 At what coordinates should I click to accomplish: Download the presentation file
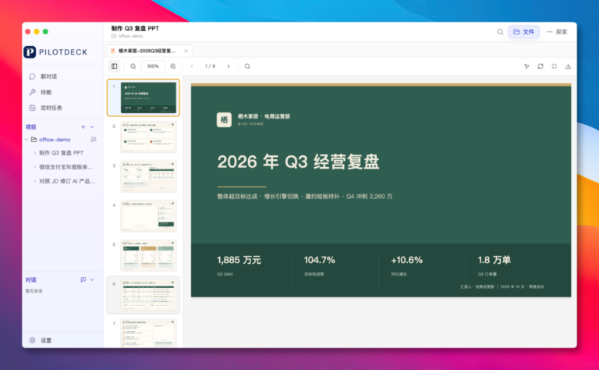(x=568, y=66)
